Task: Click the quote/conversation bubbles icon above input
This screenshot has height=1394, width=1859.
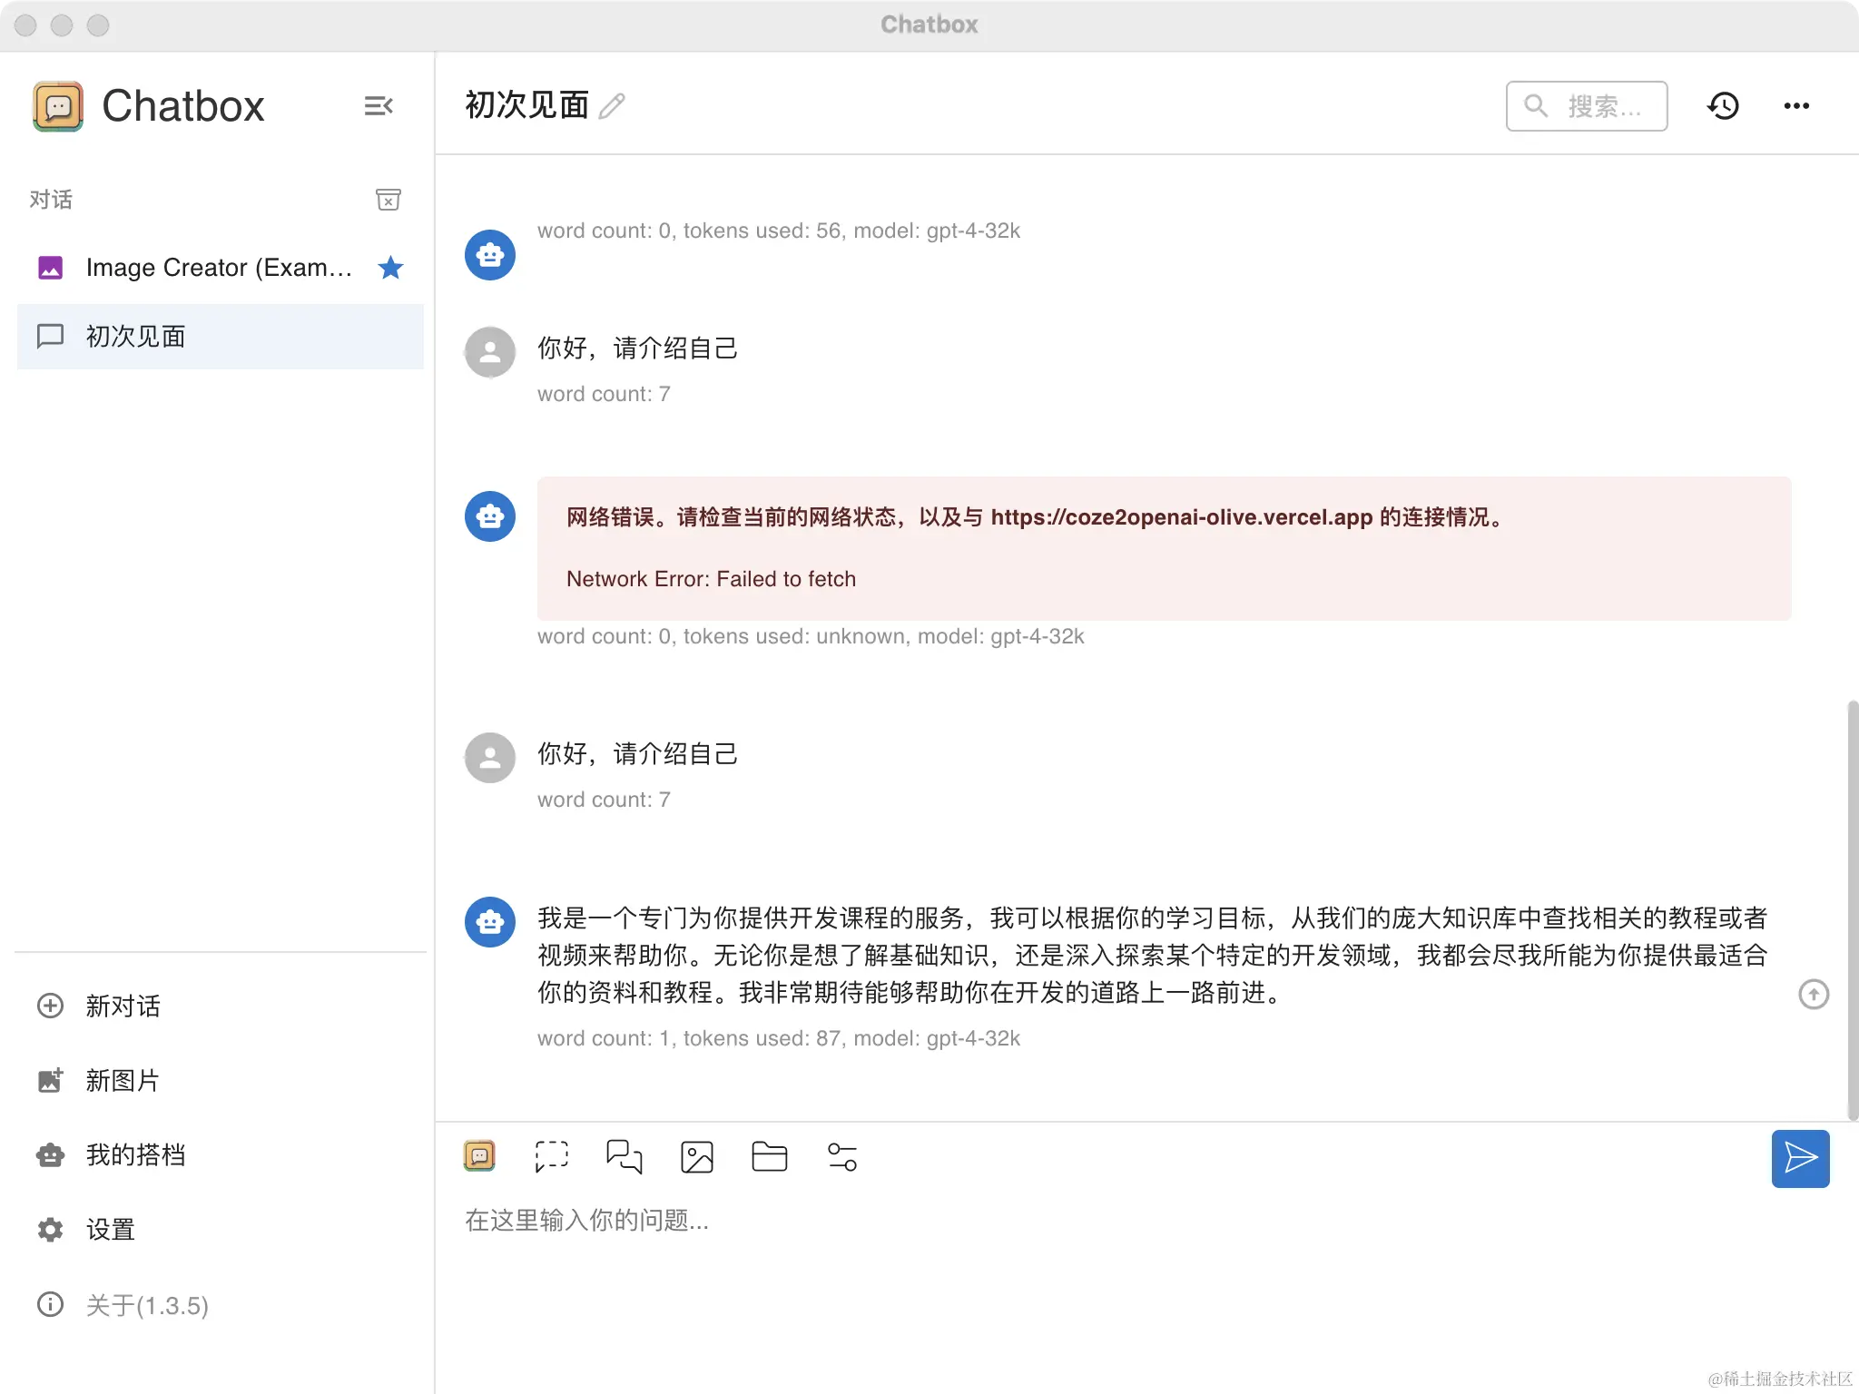Action: coord(625,1157)
